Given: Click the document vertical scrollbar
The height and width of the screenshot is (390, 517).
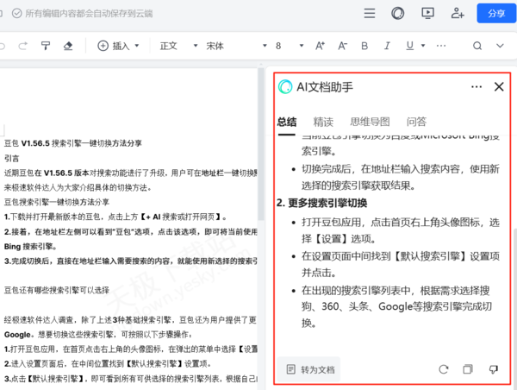Looking at the screenshot, I should coord(261,143).
